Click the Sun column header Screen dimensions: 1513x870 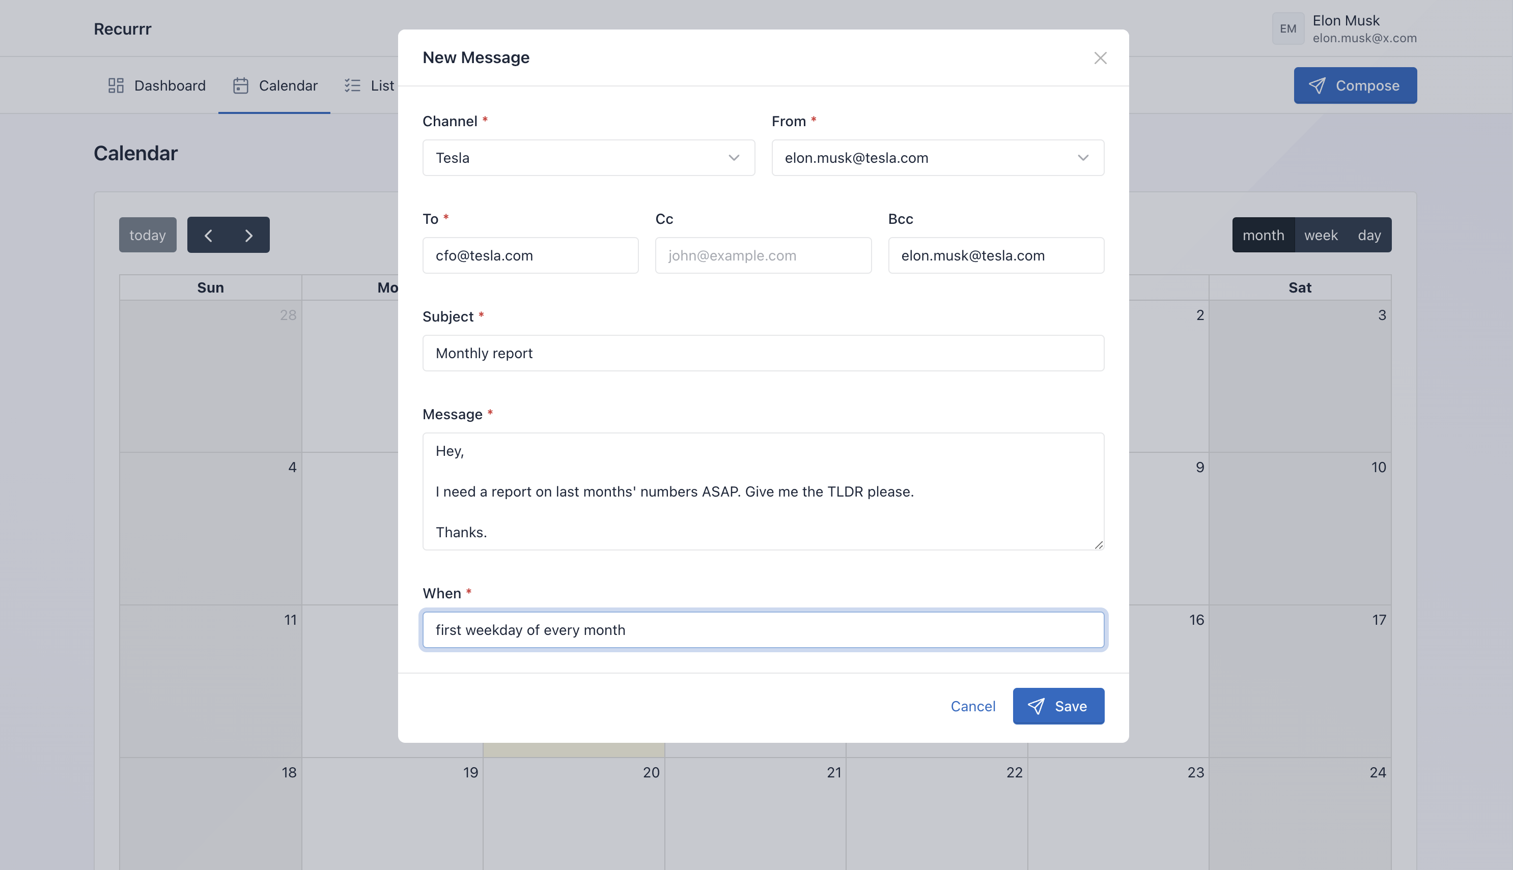pos(210,287)
